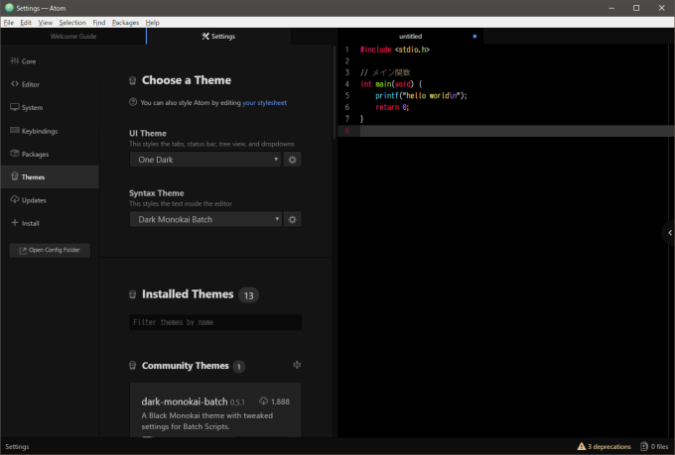The image size is (675, 455).
Task: View the 3 deprecations warning
Action: 604,446
